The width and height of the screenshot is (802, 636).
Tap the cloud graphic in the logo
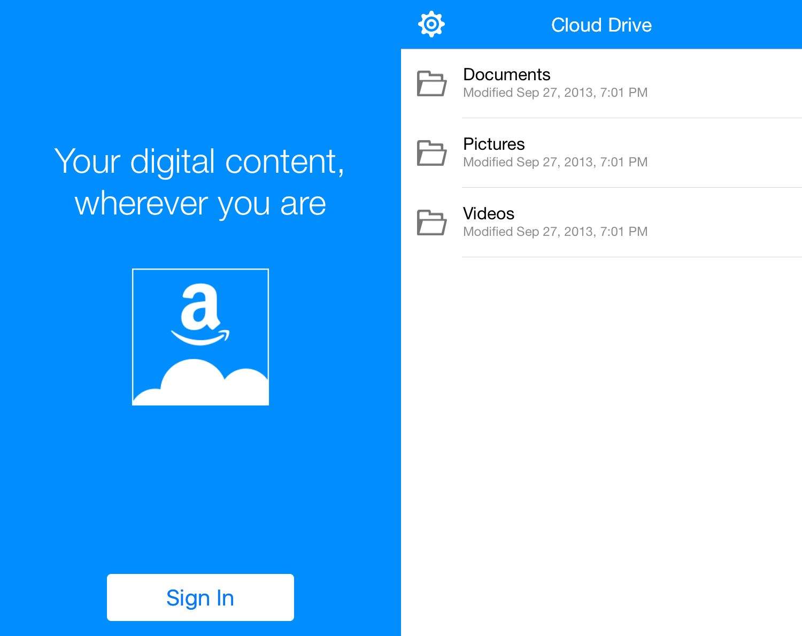pos(200,381)
